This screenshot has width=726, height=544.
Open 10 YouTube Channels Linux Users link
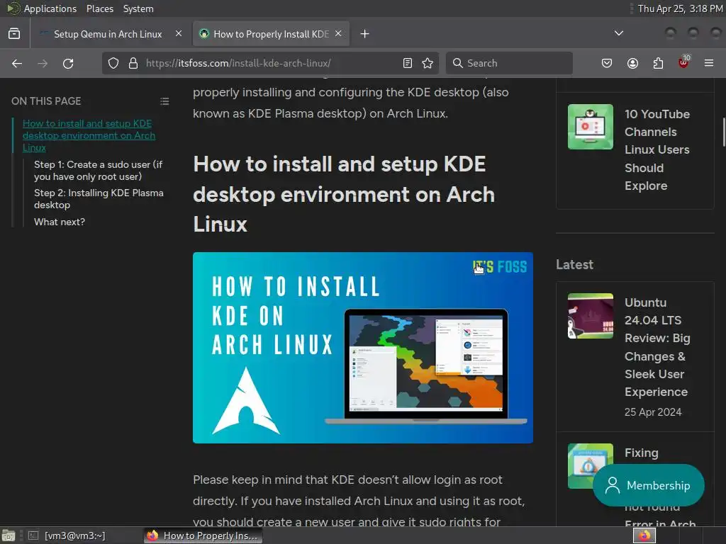(657, 150)
